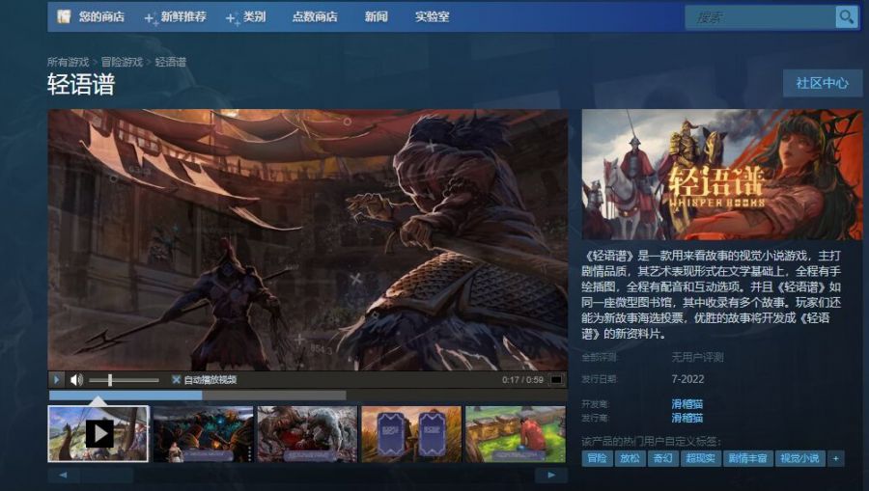869x491 pixels.
Task: Click the search magnifier icon
Action: (x=846, y=17)
